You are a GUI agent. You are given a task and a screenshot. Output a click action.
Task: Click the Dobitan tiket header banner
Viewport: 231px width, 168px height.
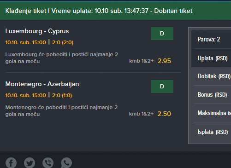point(115,11)
